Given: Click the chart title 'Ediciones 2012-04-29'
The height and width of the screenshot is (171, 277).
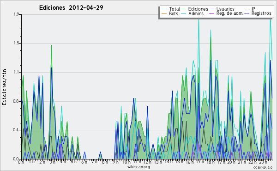Looking at the screenshot, I should pyautogui.click(x=71, y=8).
